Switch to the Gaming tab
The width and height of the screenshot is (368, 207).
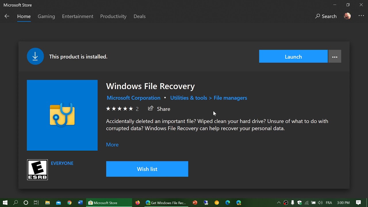pos(46,16)
